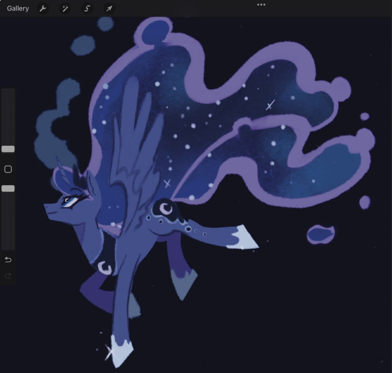
Task: Click the crescent moon on the pony's flank
Action: tap(166, 208)
